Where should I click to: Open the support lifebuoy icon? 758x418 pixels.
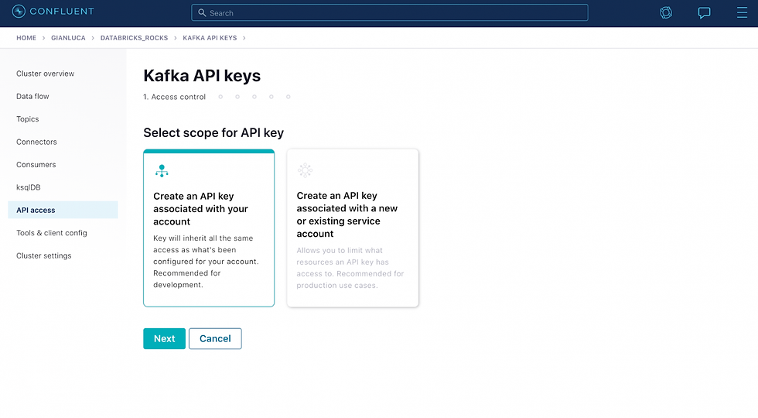coord(666,12)
